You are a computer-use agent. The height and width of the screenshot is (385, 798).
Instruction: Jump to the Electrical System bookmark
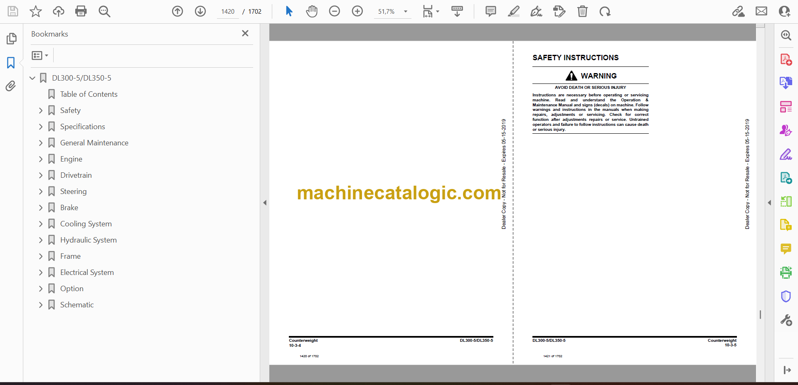[87, 272]
